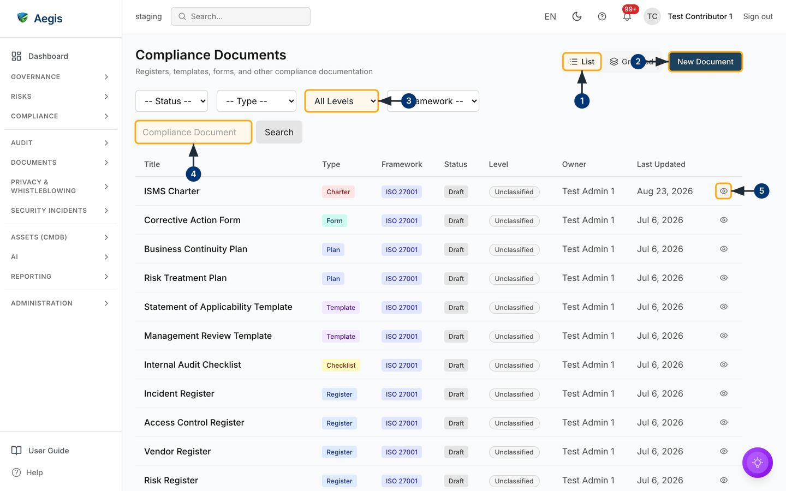Click the New Document button
Image resolution: width=786 pixels, height=491 pixels.
(x=705, y=62)
